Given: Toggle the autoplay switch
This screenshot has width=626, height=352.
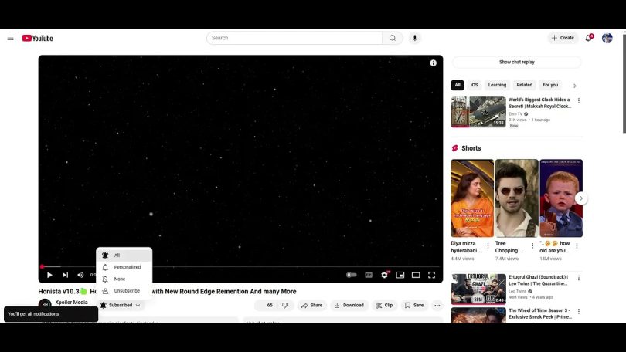Looking at the screenshot, I should pos(352,275).
